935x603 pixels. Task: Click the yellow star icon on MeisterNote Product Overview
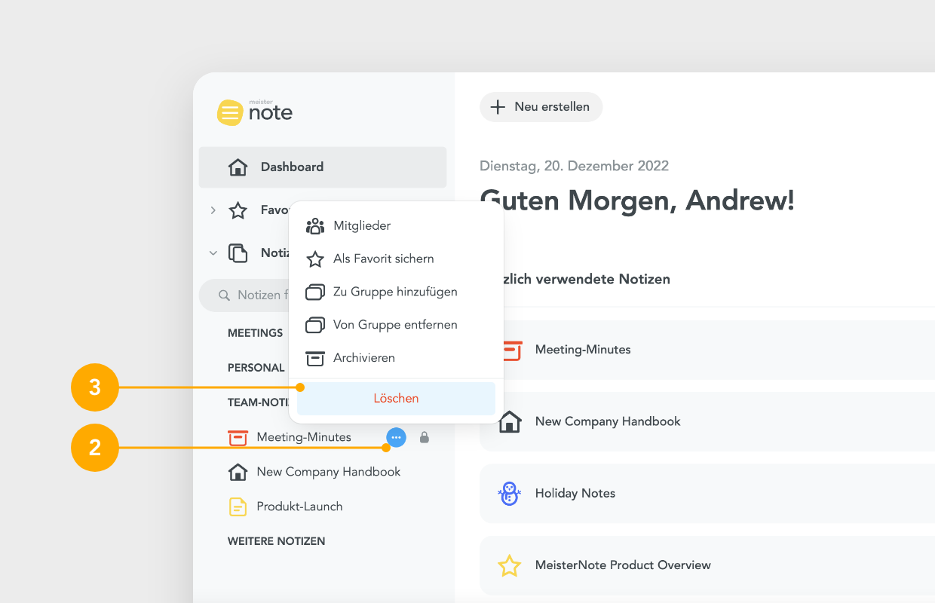pyautogui.click(x=510, y=565)
